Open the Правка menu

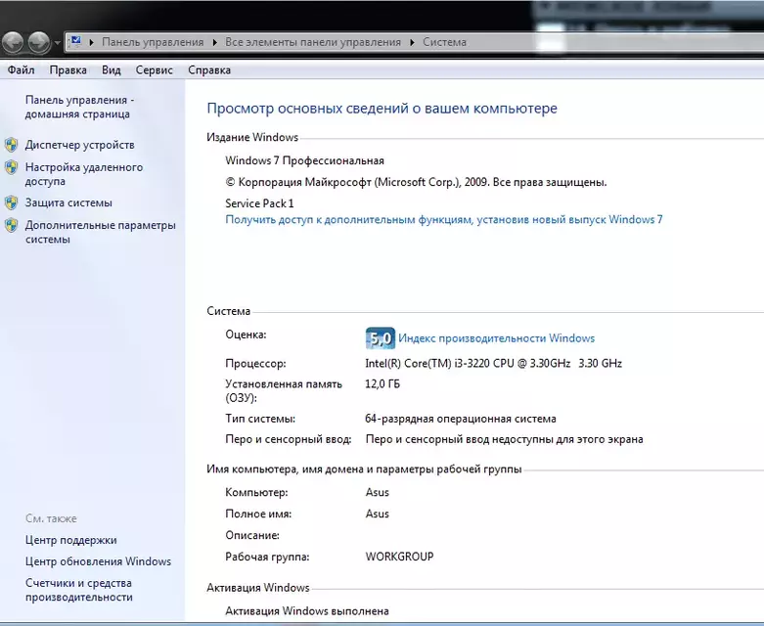[68, 70]
